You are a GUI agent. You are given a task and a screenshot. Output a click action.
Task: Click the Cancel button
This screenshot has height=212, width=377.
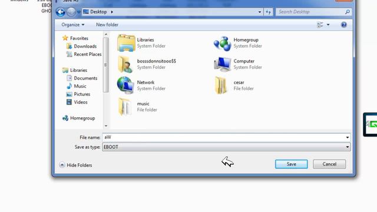[x=329, y=164]
